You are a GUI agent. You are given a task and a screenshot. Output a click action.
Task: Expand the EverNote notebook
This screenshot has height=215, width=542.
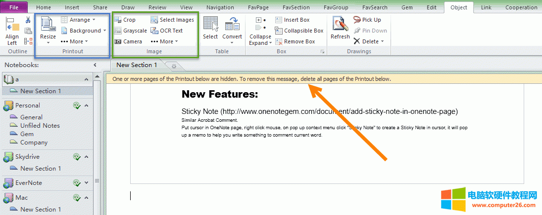[x=87, y=183]
